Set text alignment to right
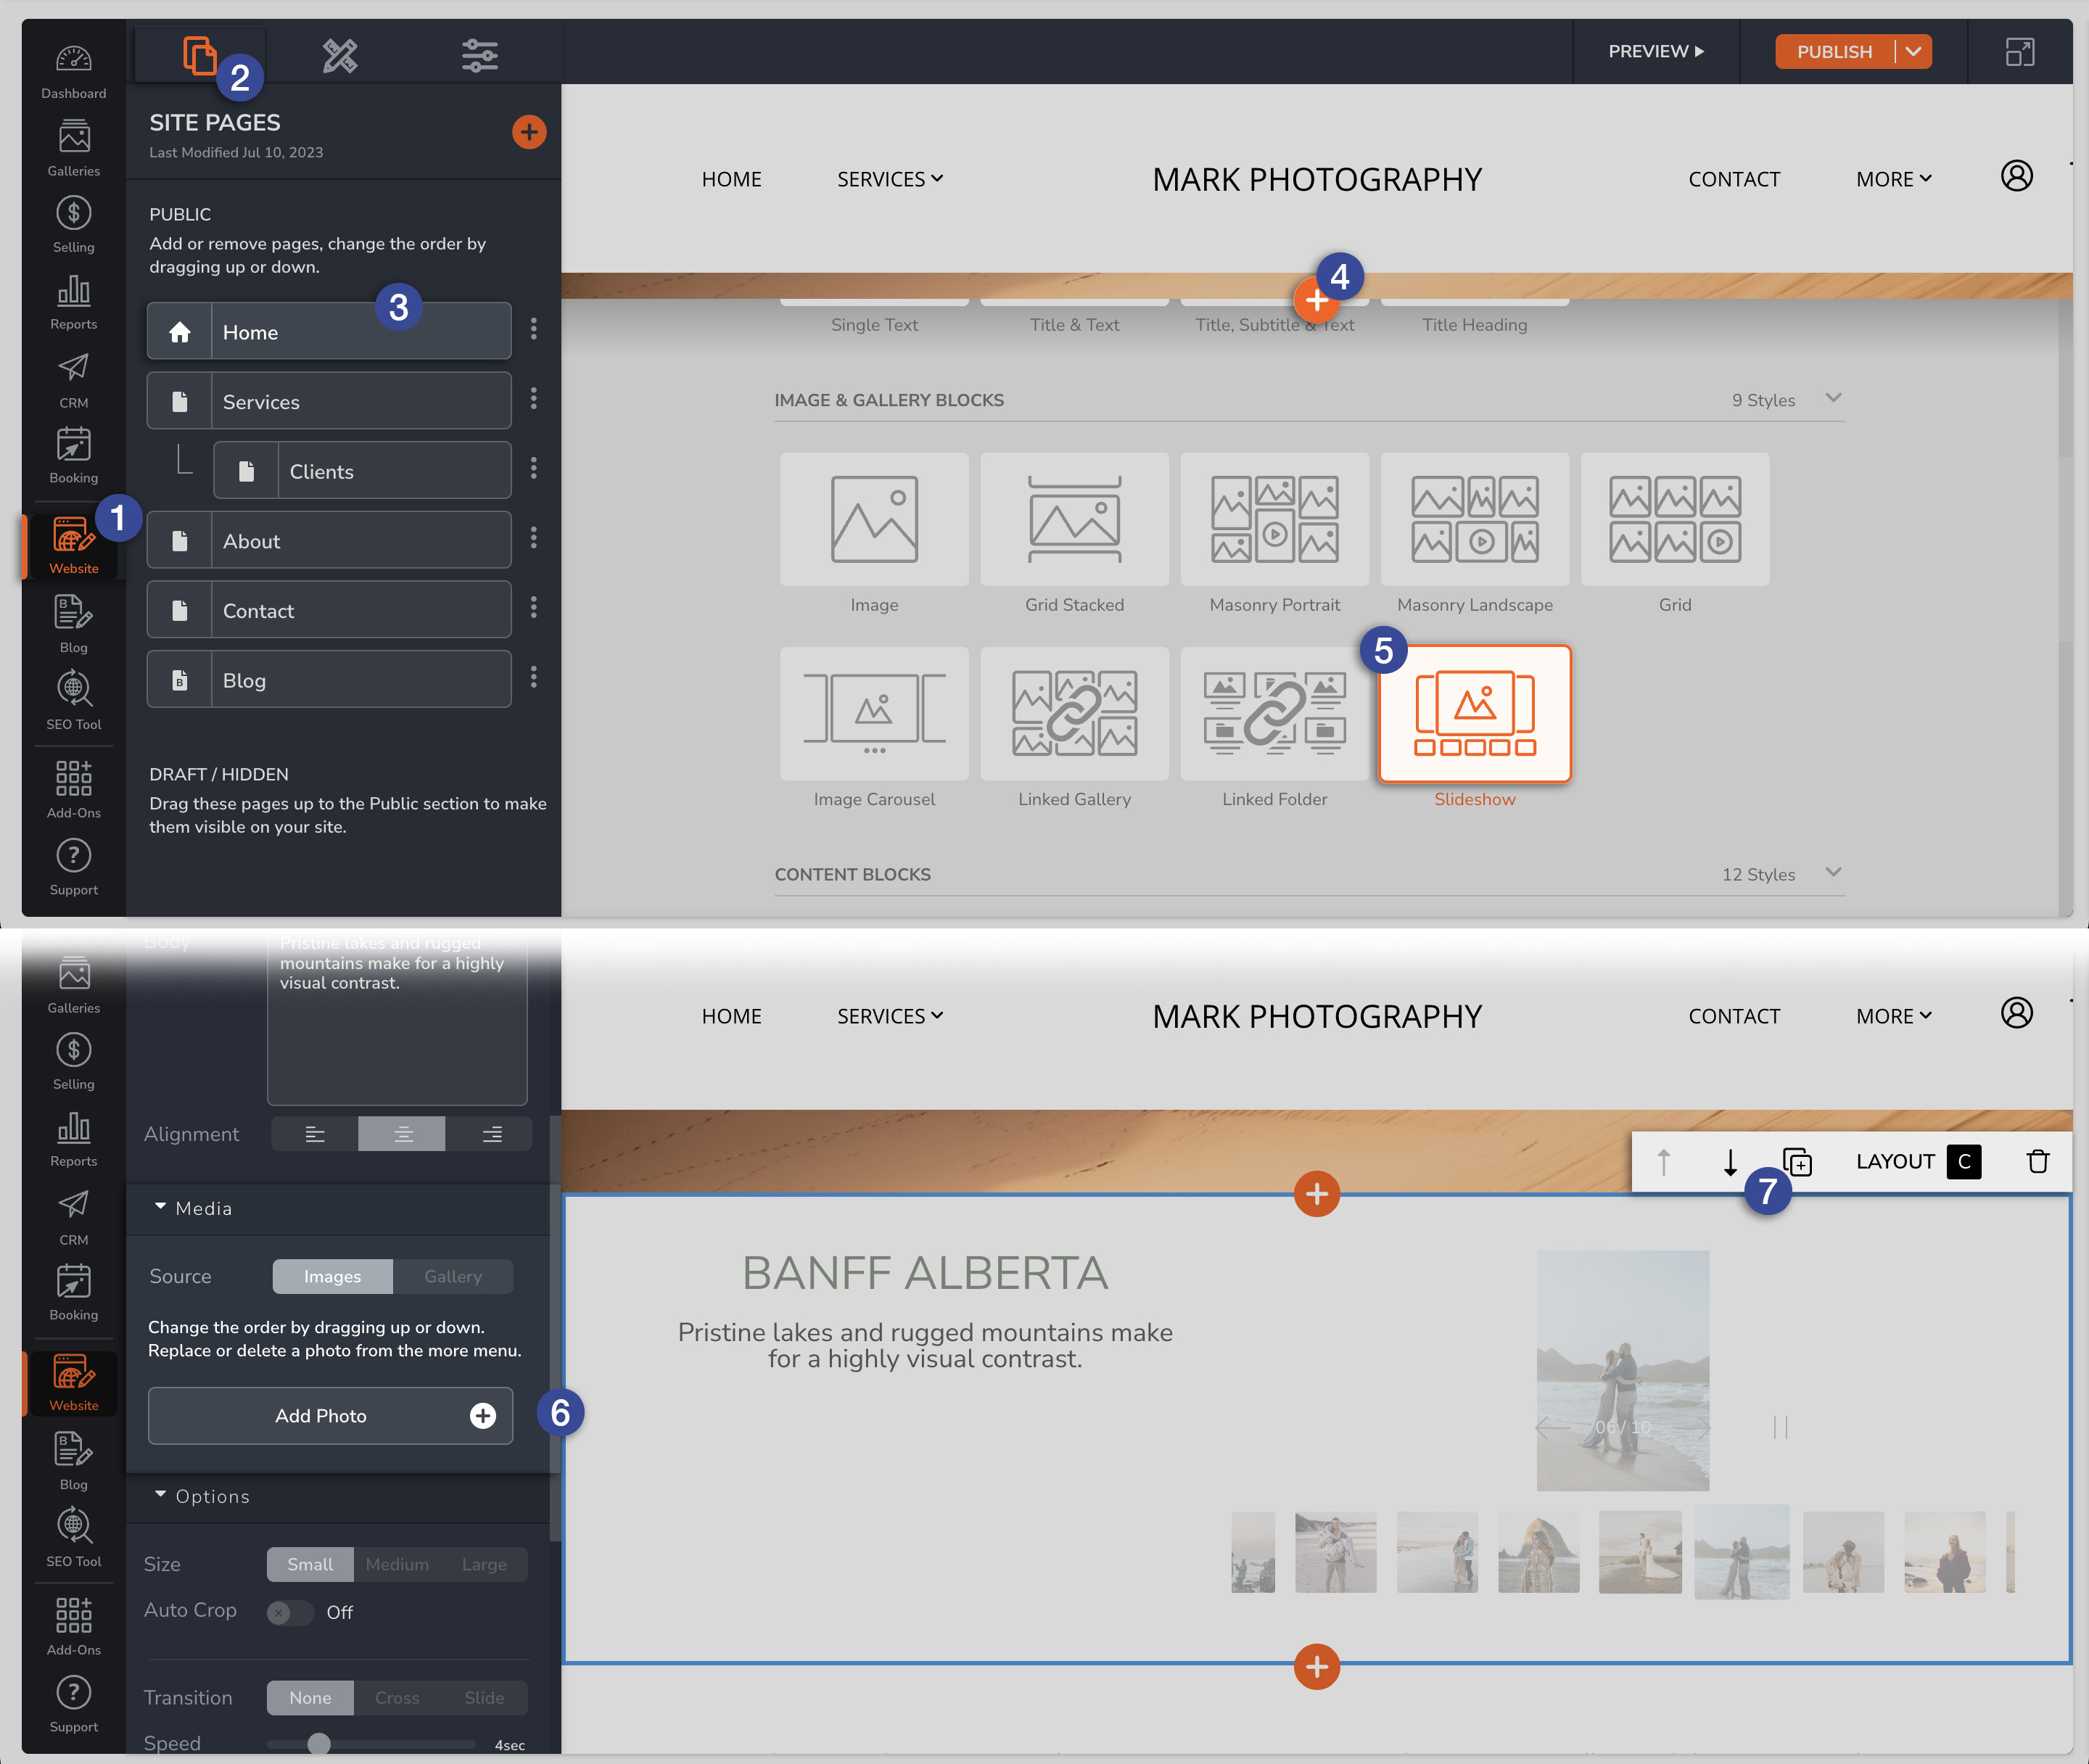The height and width of the screenshot is (1764, 2089). pyautogui.click(x=491, y=1134)
